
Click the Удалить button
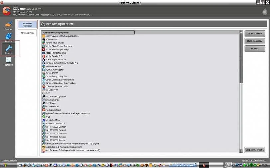255,49
